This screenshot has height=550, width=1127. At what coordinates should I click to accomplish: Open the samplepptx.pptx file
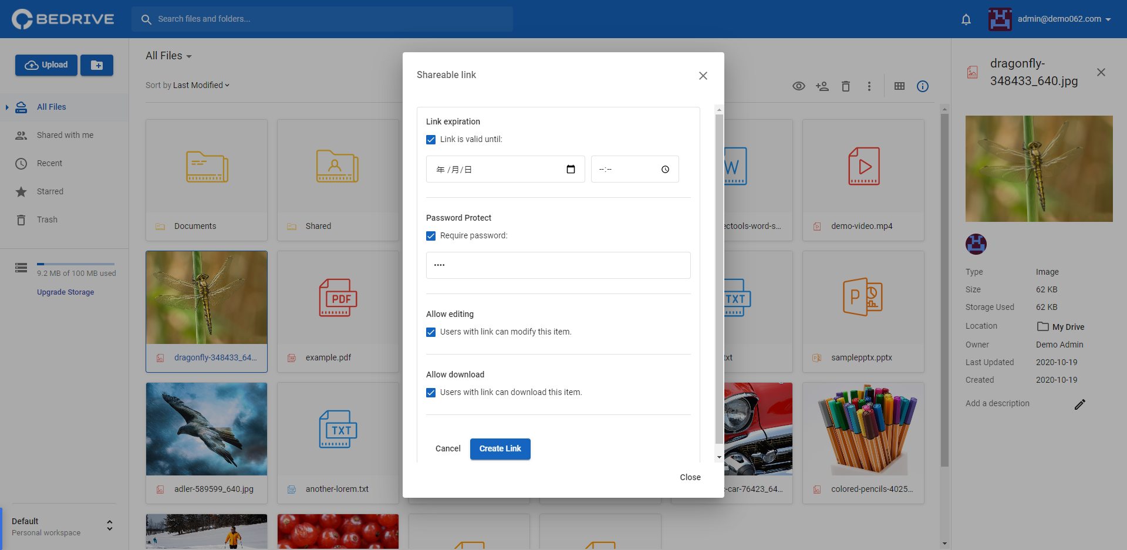(863, 312)
